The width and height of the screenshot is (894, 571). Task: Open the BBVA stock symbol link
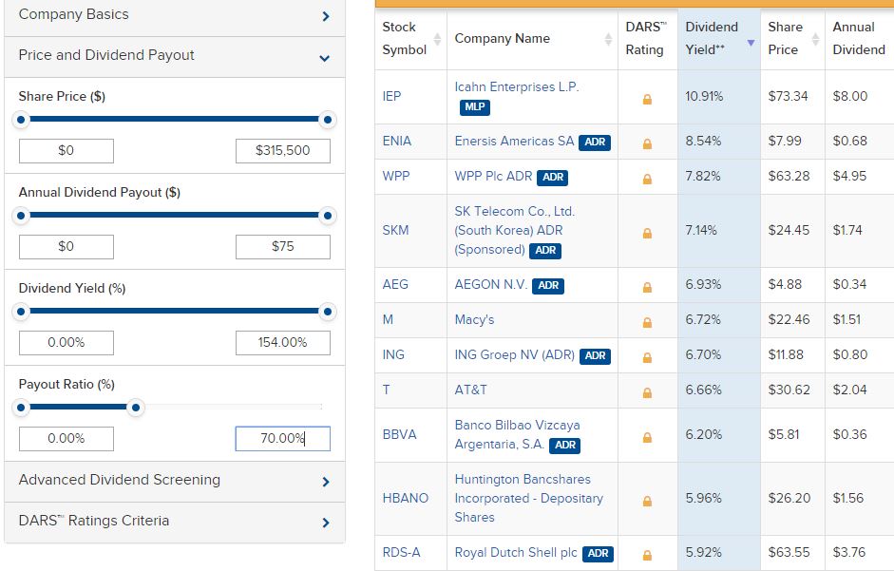coord(400,435)
